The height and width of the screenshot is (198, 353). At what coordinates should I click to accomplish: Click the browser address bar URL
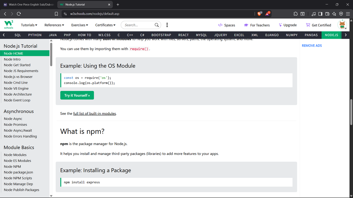[95, 14]
